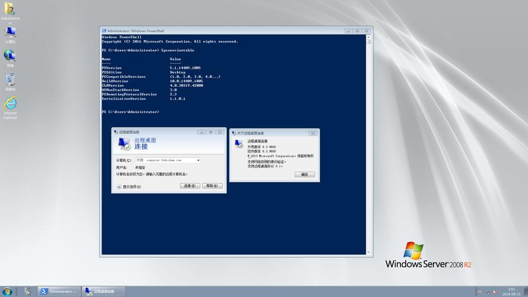This screenshot has height=297, width=528.
Task: Open the computer name dropdown arrow
Action: (x=198, y=160)
